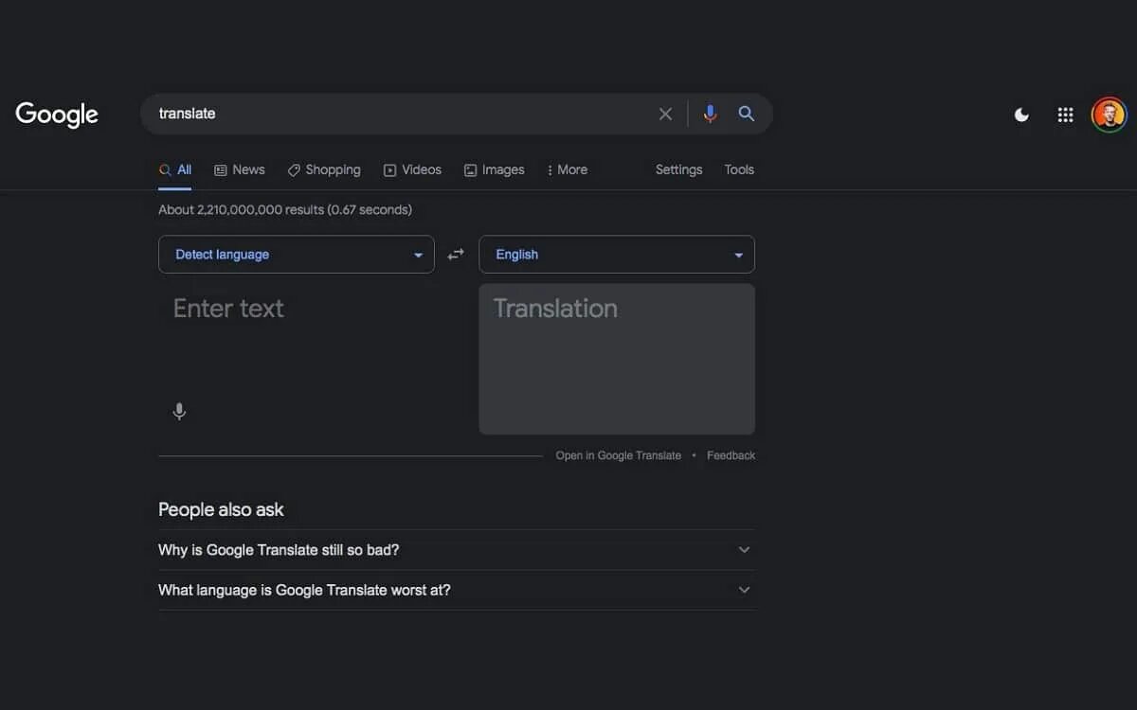
Task: Open the Detect language dropdown
Action: [x=296, y=255]
